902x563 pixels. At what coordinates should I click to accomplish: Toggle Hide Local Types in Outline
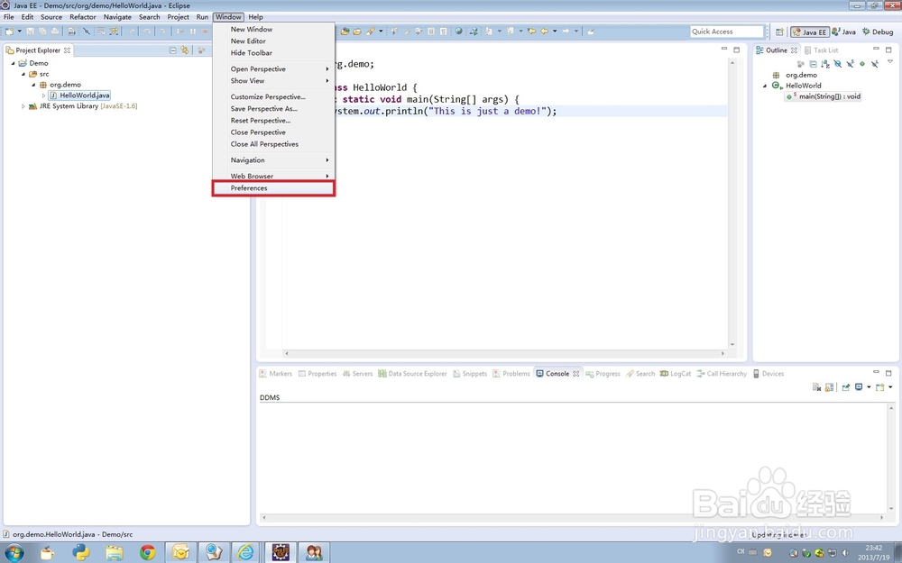tap(874, 64)
